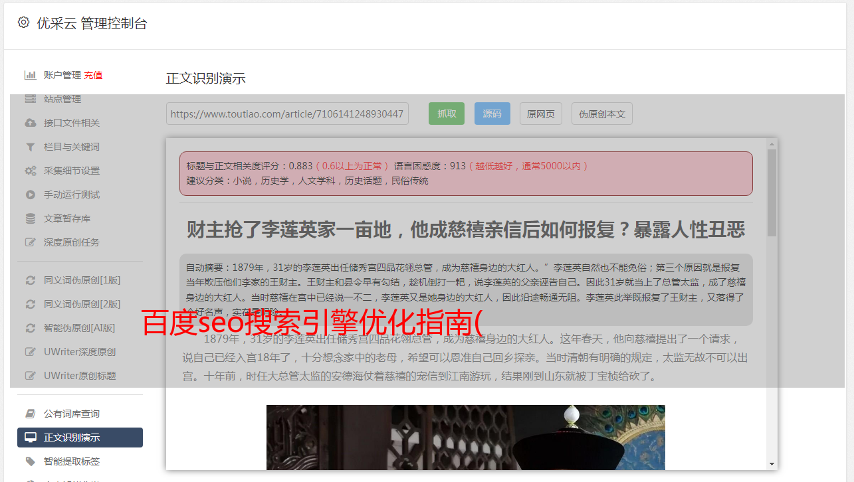This screenshot has width=854, height=482.
Task: Click the 标题与正文相关度评分 score line
Action: click(287, 165)
